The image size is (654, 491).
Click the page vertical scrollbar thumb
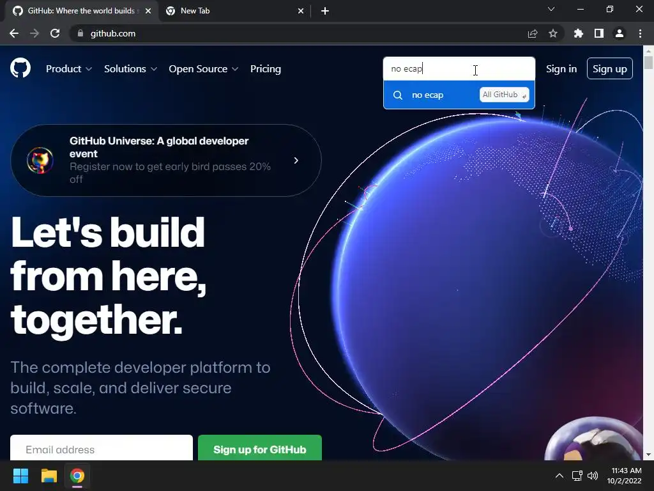coord(648,62)
